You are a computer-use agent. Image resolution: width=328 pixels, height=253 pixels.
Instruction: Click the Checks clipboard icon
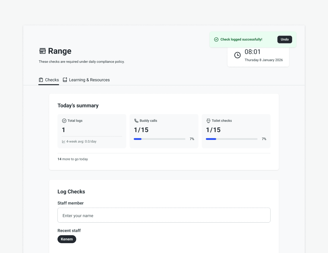41,80
